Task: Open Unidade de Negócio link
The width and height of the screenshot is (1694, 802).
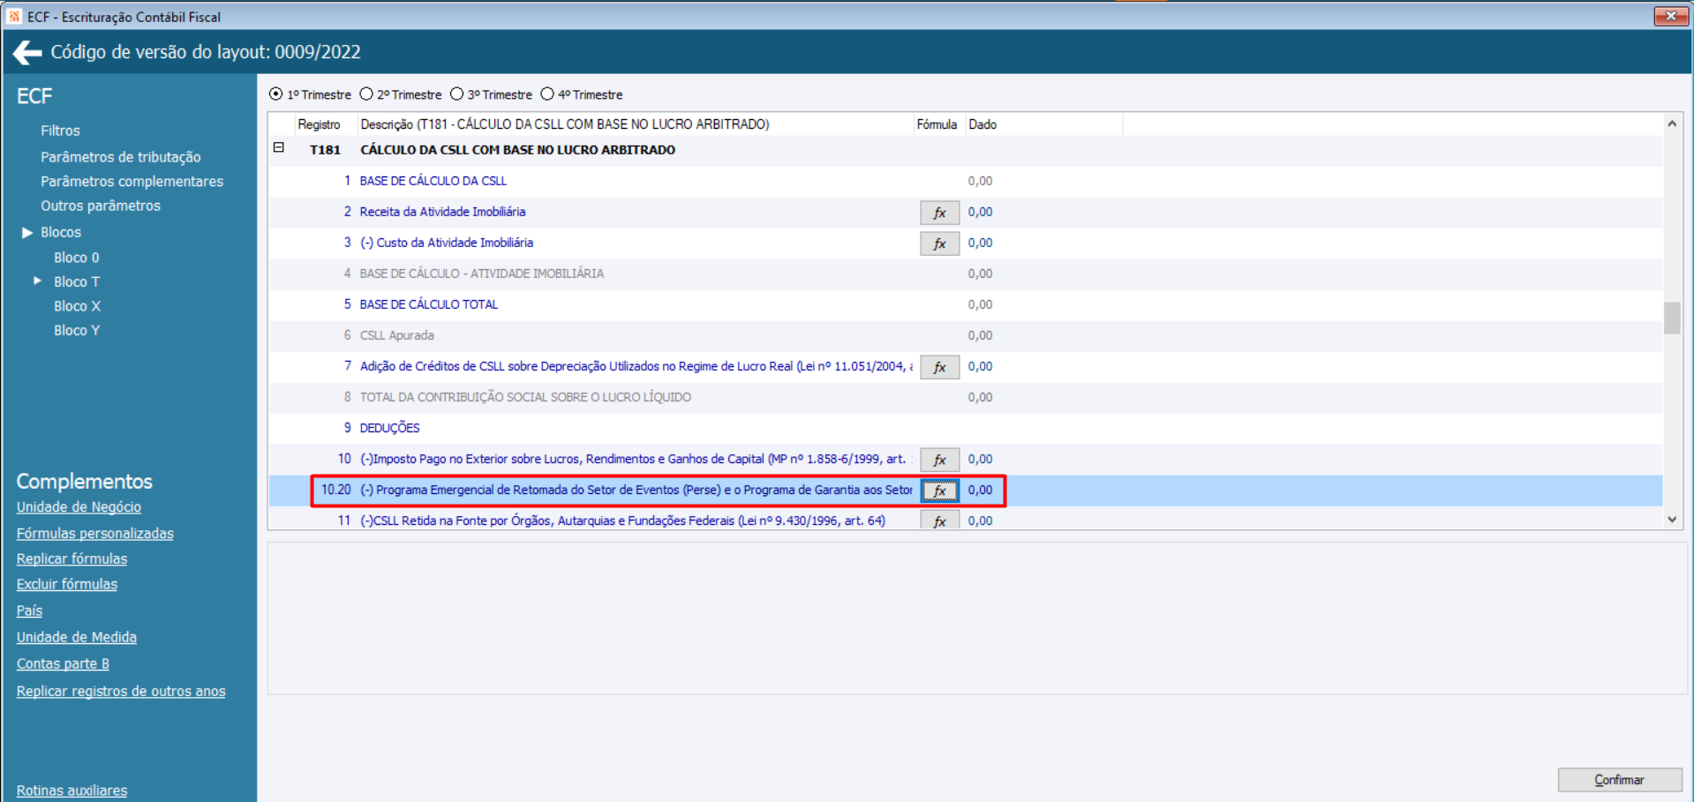Action: pos(79,507)
